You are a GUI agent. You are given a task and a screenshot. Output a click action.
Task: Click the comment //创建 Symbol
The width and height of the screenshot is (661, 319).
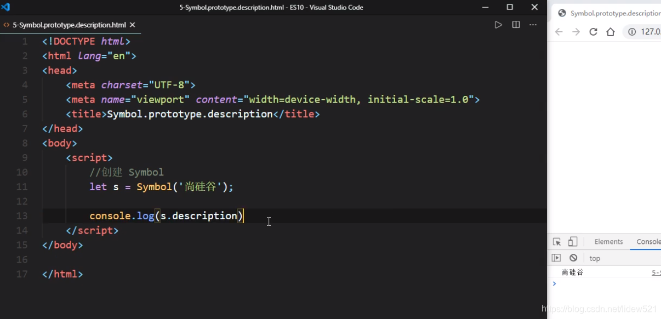point(127,172)
